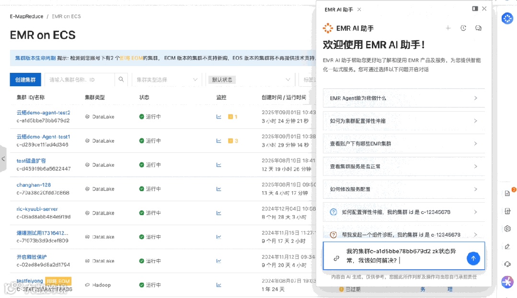Click the cluster name/ID search field
Image resolution: width=517 pixels, height=298 pixels.
click(x=80, y=80)
